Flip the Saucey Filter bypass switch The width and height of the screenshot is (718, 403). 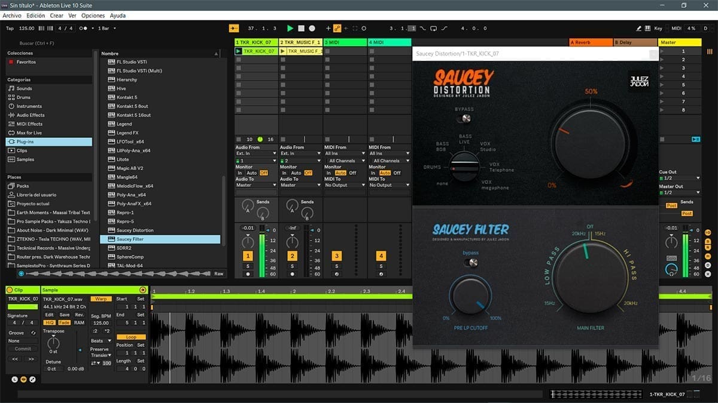(x=471, y=262)
